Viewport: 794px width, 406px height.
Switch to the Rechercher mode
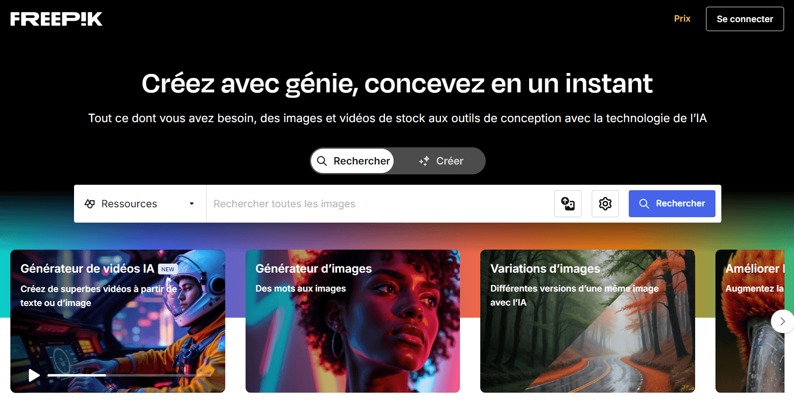pyautogui.click(x=353, y=161)
